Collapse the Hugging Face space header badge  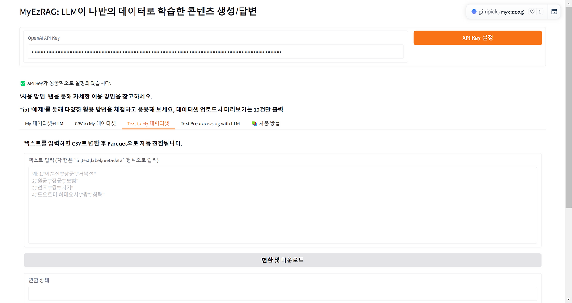(x=554, y=12)
